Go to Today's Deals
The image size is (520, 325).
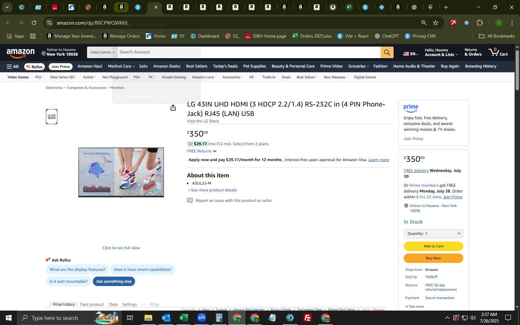(x=225, y=66)
